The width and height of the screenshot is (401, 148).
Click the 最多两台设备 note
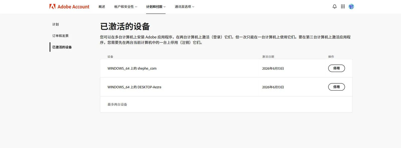pyautogui.click(x=117, y=104)
